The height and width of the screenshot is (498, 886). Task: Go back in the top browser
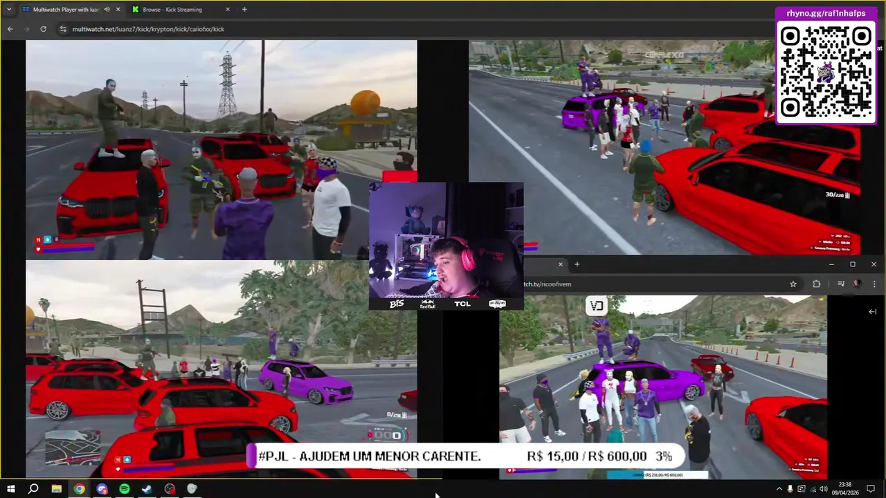click(x=10, y=29)
